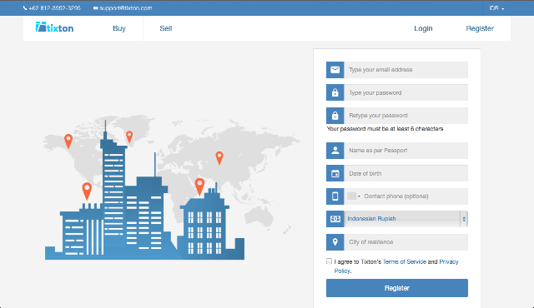
Task: Click the mobile phone icon beside contact field
Action: (335, 196)
